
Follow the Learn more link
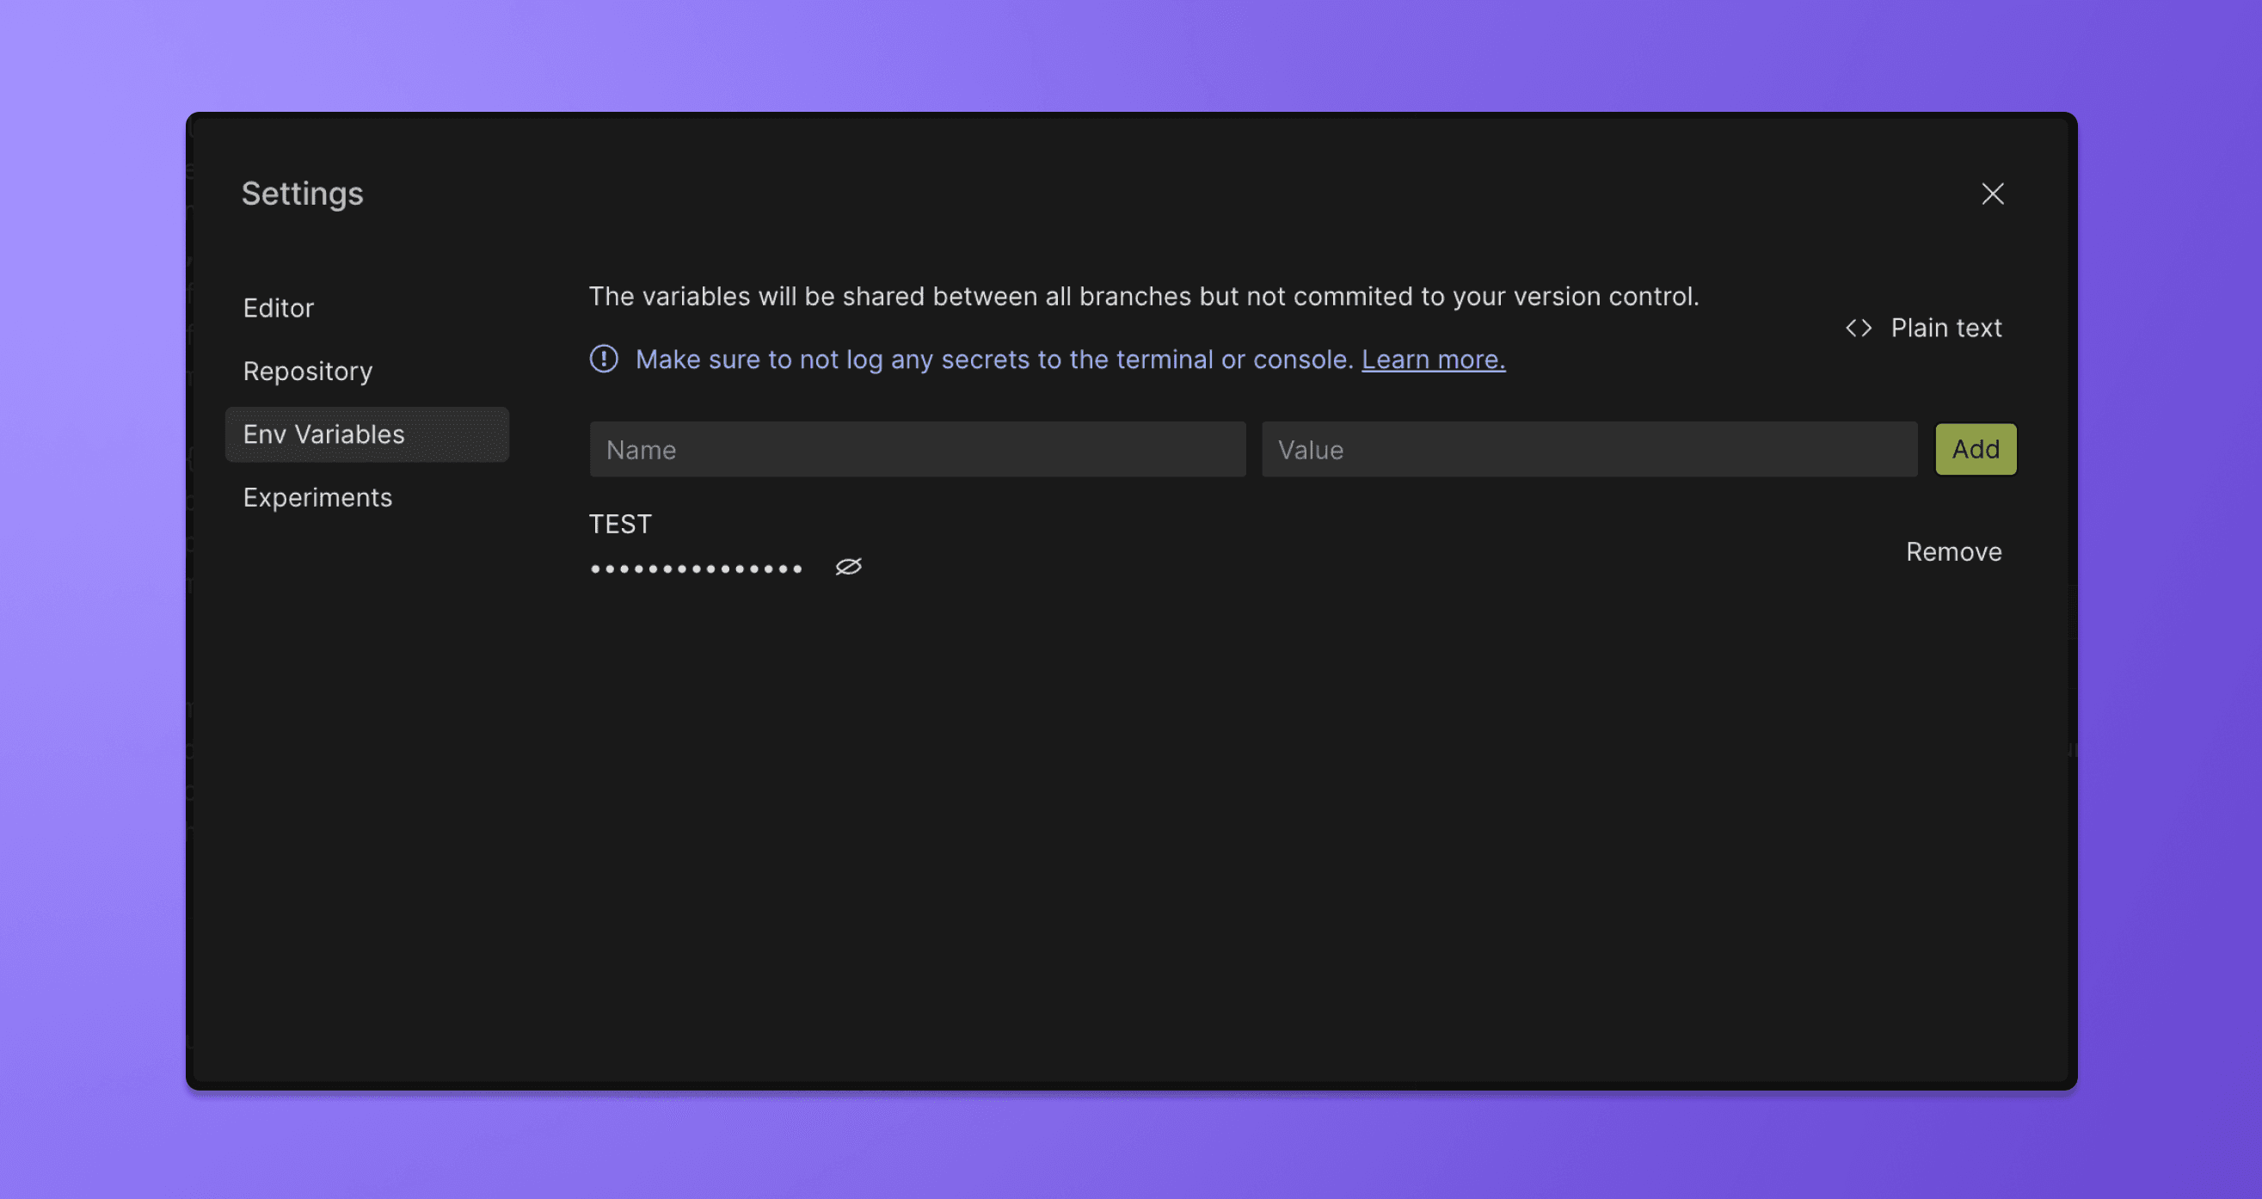point(1432,360)
